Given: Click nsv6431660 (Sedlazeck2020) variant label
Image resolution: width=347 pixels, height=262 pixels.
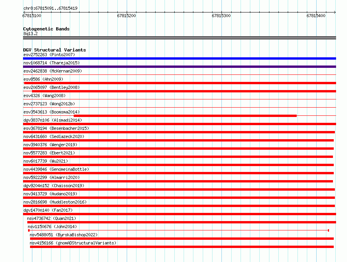Looking at the screenshot, I should pyautogui.click(x=54, y=136).
